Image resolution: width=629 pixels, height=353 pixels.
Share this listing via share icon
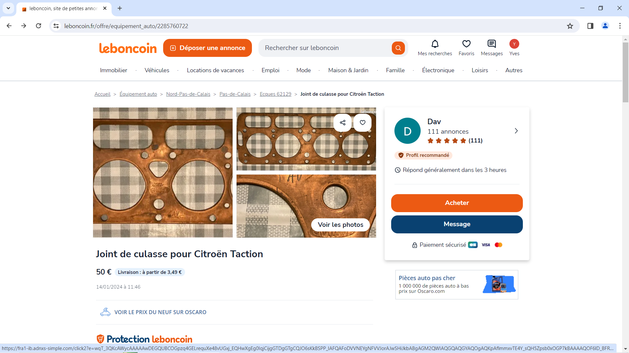click(x=343, y=123)
